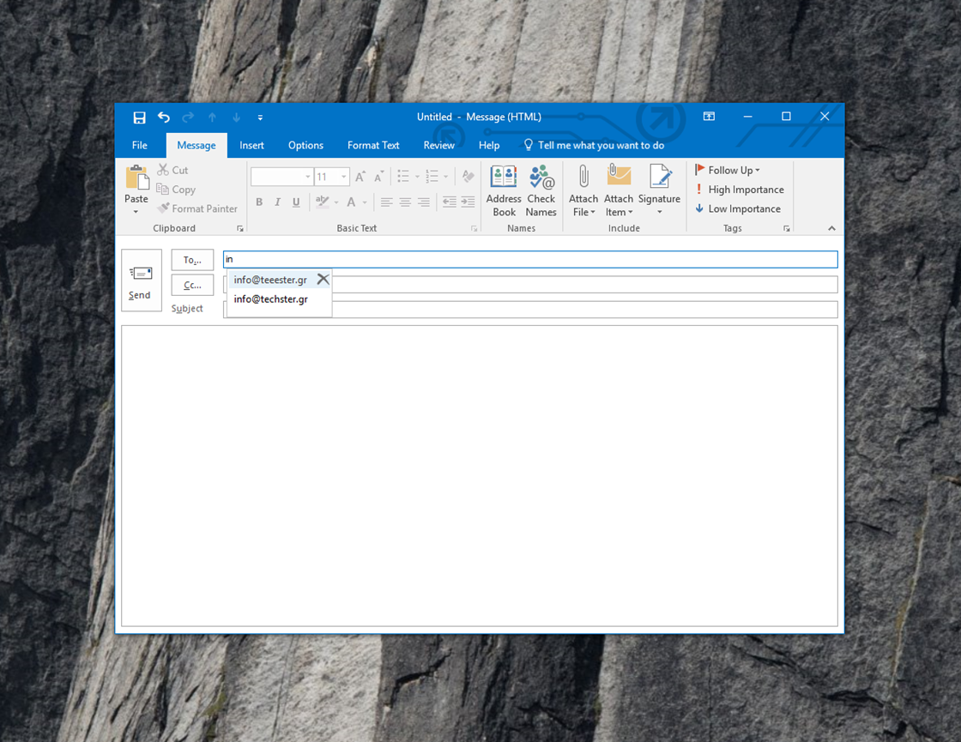Open the Cc recipients dialog
Image resolution: width=961 pixels, height=742 pixels.
[192, 285]
